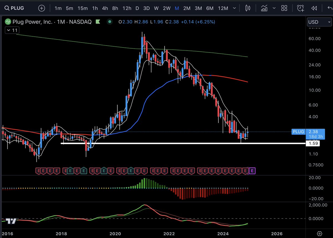Click the H2.86 high value
333x238 pixels.
[x=141, y=22]
